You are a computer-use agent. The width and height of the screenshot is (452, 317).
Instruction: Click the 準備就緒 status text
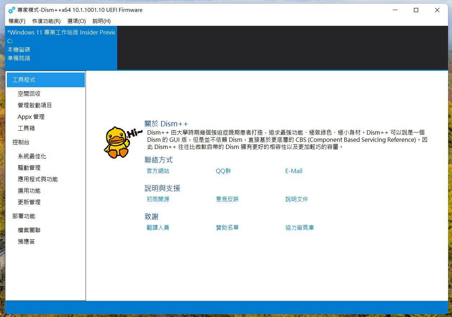click(19, 58)
